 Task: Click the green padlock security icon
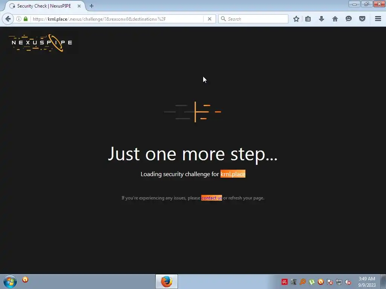pos(26,19)
